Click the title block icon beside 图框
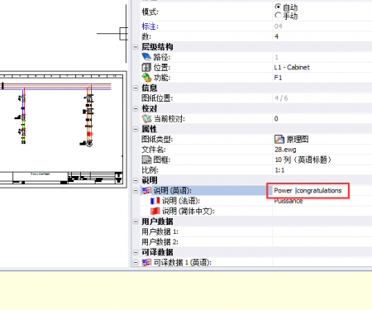372x310 pixels. [x=146, y=160]
